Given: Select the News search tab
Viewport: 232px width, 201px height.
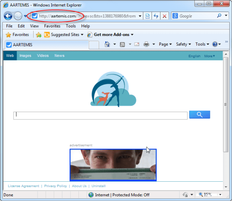Looking at the screenshot, I should click(x=59, y=56).
